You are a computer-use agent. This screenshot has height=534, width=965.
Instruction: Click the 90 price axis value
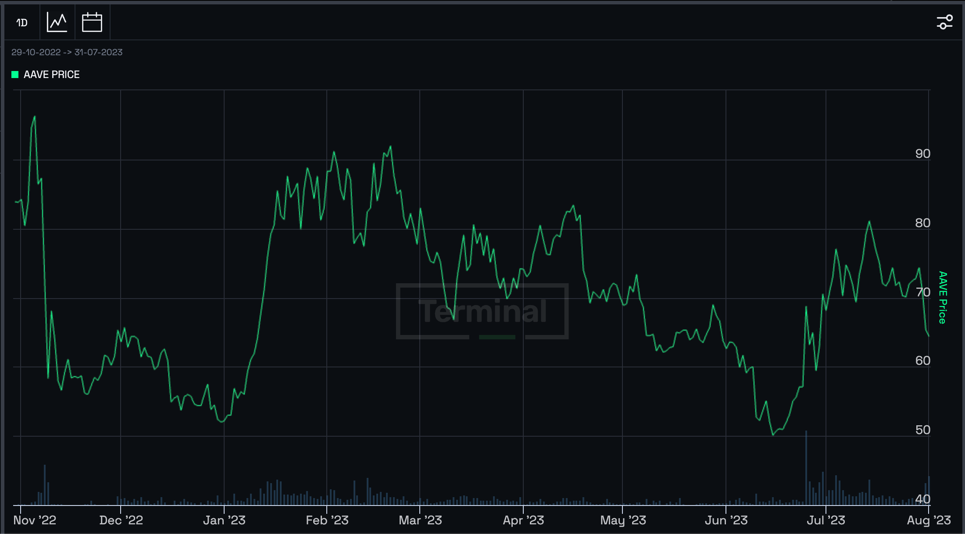(x=922, y=154)
